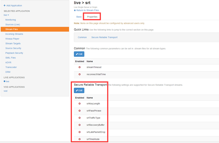Viewport: 219px width, 143px height.
Task: Switch to the Basic tab
Action: tap(79, 17)
